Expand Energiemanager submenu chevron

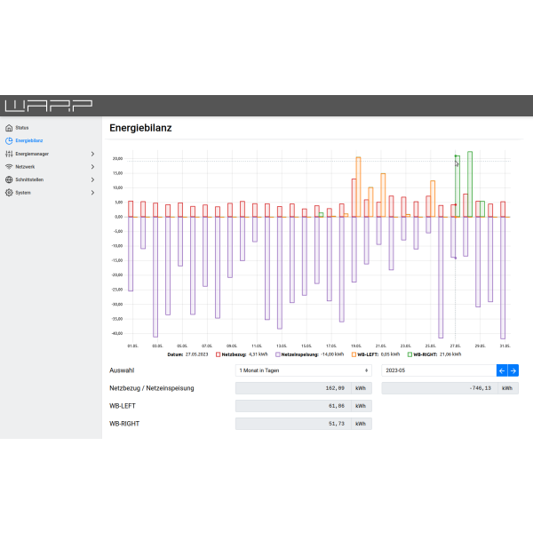(x=92, y=154)
